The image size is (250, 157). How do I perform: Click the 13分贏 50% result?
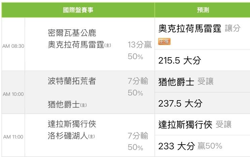140,50
